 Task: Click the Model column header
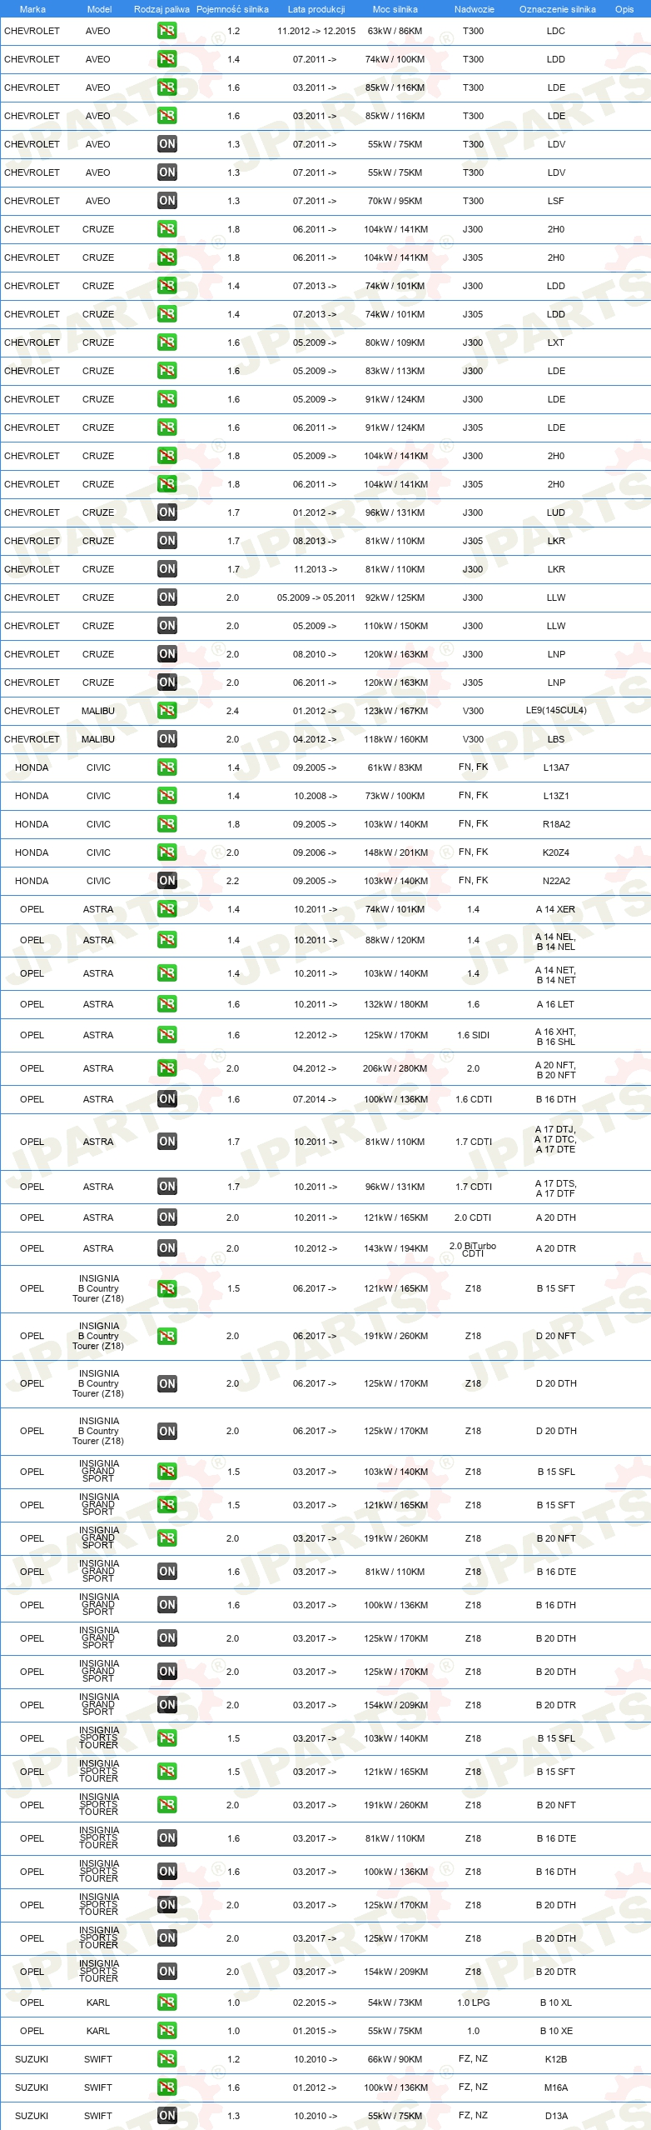click(99, 9)
